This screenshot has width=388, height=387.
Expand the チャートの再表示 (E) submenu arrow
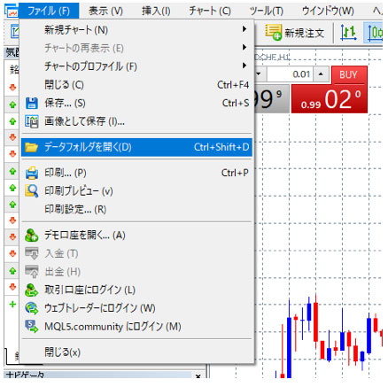244,47
